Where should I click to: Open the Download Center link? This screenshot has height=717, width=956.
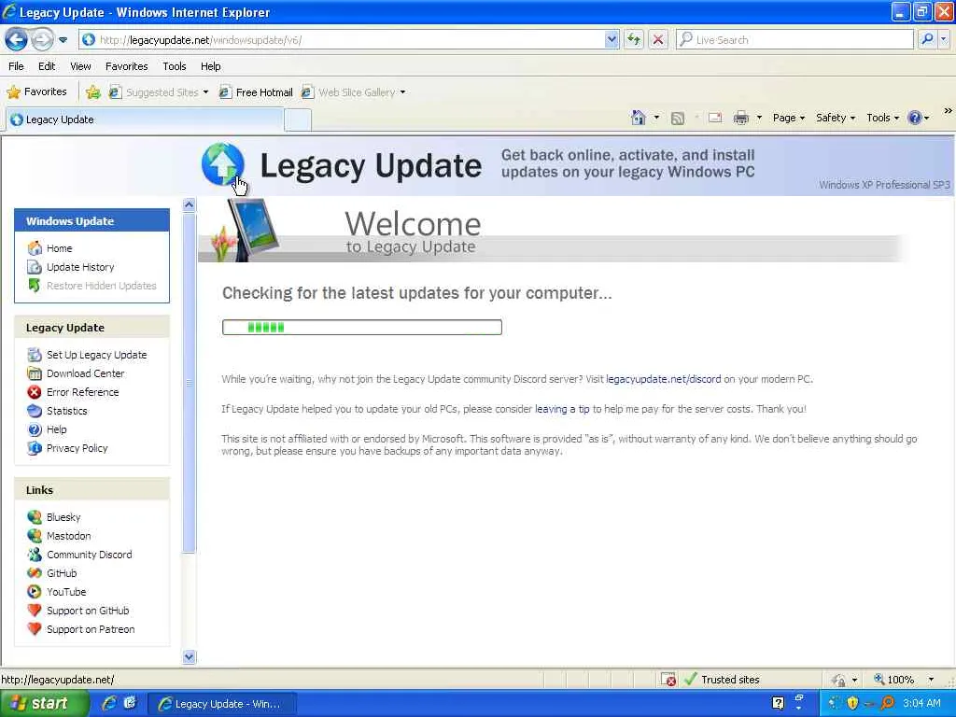[85, 373]
